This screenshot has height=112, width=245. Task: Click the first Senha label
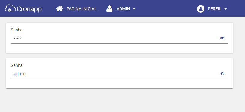click(17, 30)
